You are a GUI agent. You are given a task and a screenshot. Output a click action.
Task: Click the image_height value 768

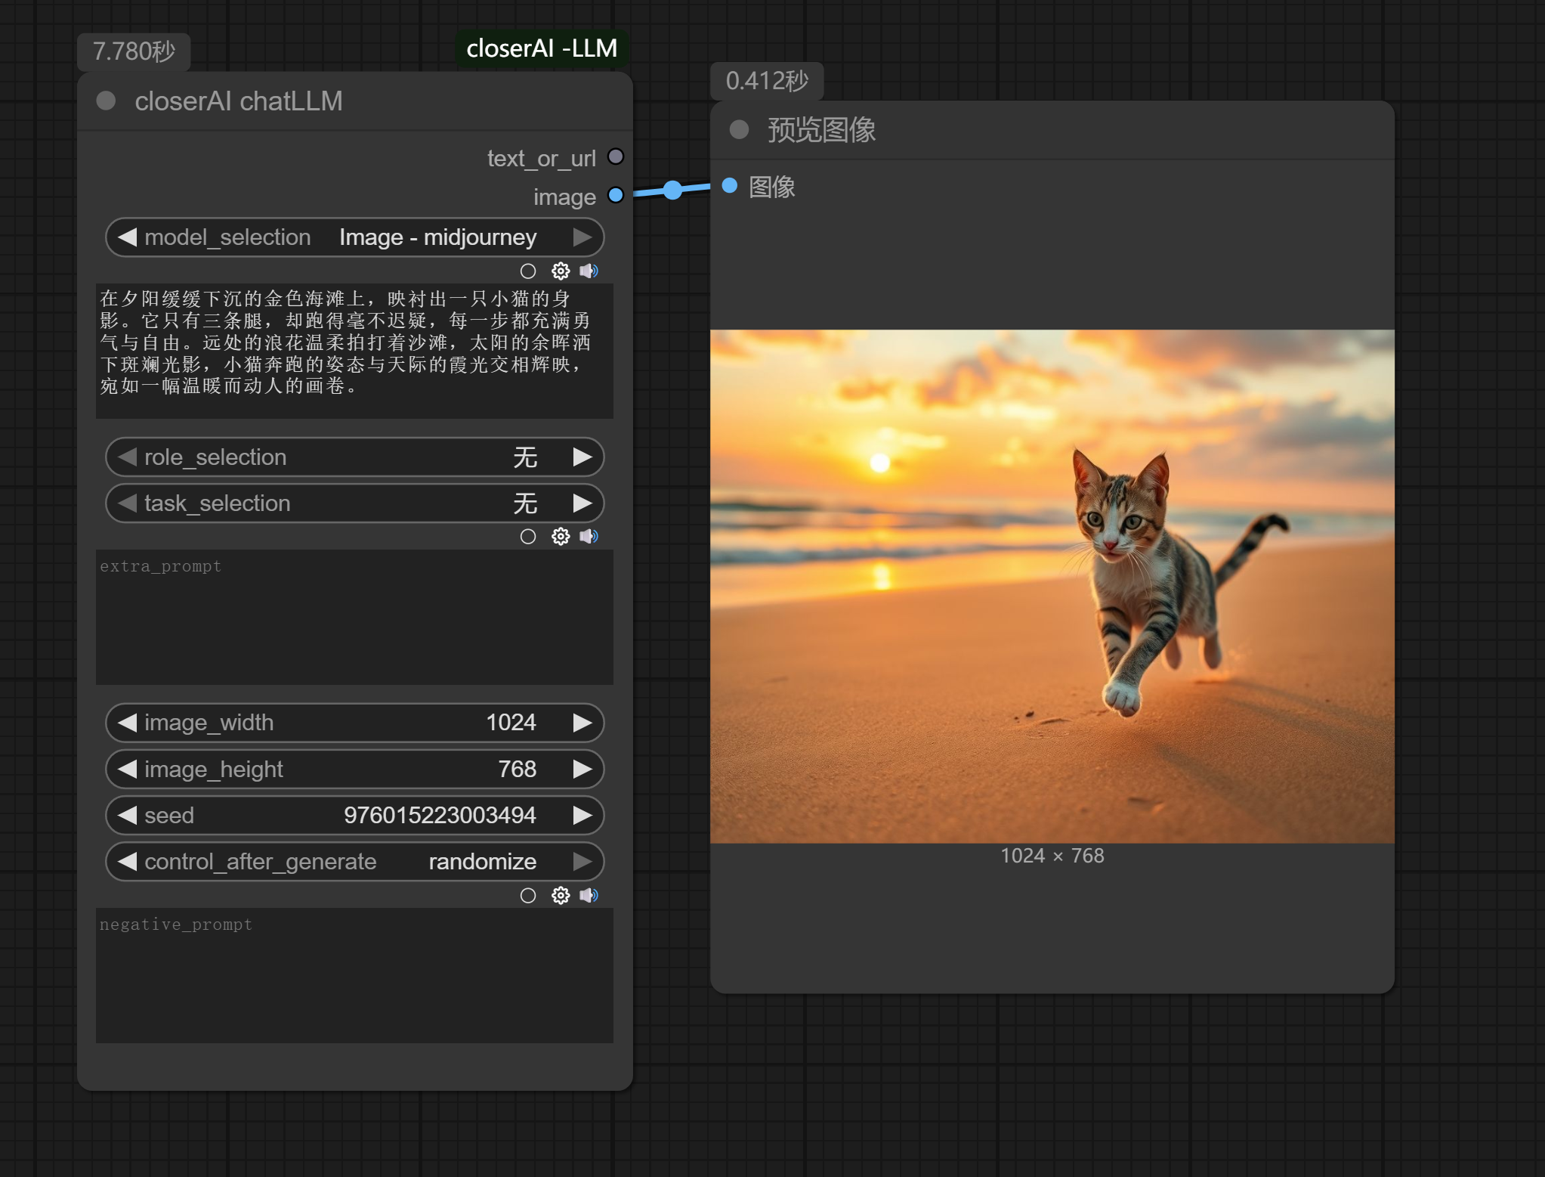518,770
